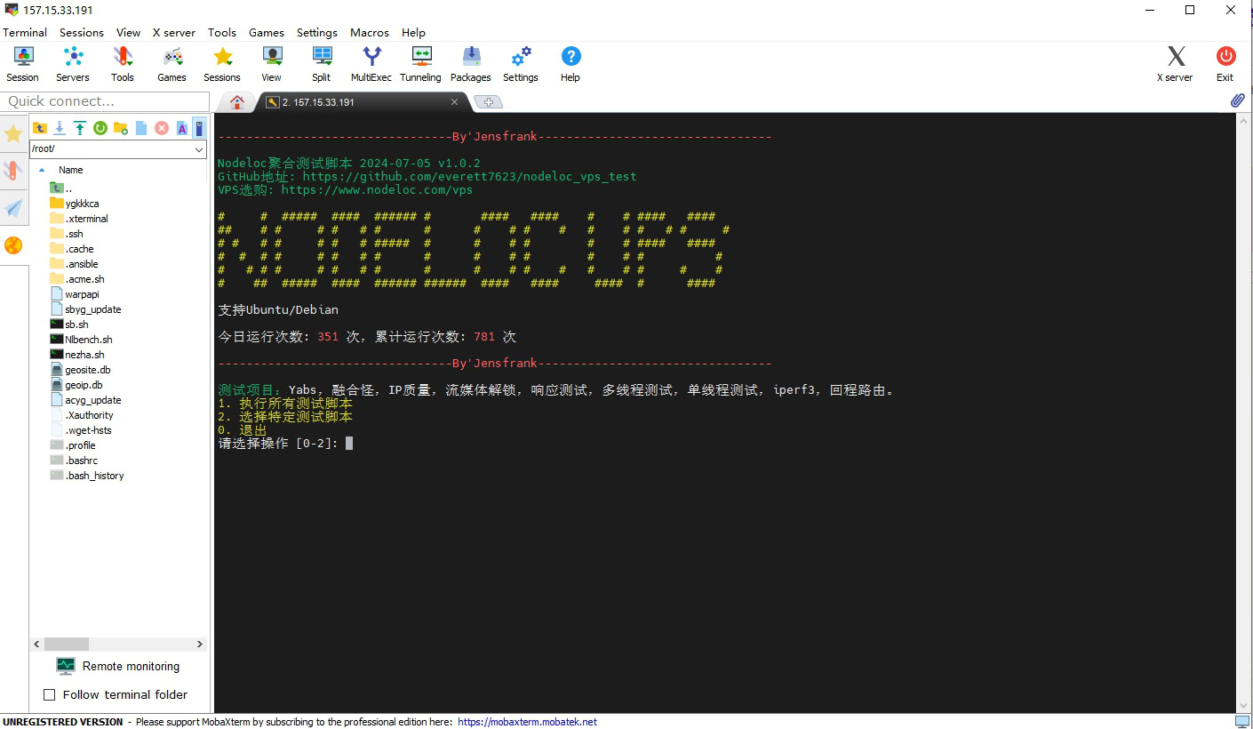Open the Tools sidebar tab
Screen dimensions: 1253x729
pos(13,171)
